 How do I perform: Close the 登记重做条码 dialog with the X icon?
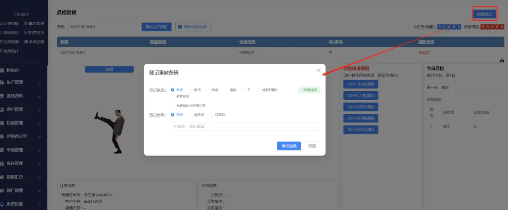point(319,70)
